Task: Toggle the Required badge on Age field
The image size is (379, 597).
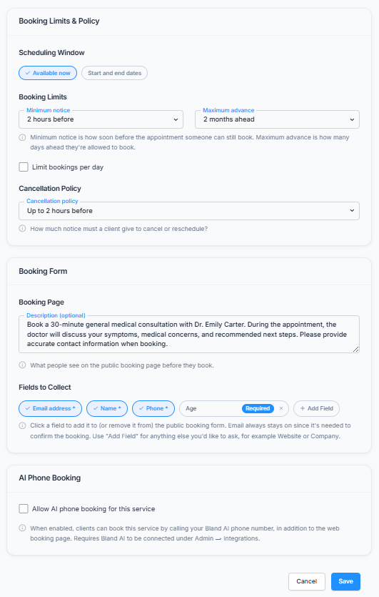Action: click(258, 408)
